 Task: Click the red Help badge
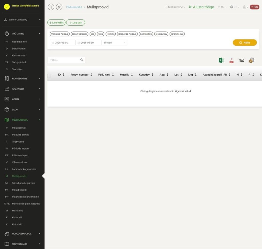pos(255,7)
